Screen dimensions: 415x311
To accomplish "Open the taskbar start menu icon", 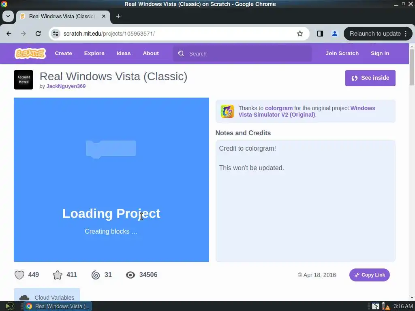I will (x=10, y=306).
